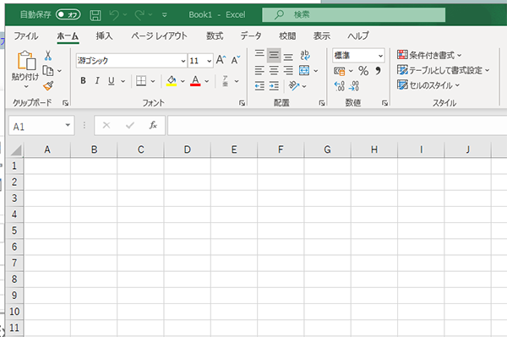Viewport: 507px width, 337px height.
Task: Open the Copy options dropdown arrow
Action: tap(59, 71)
